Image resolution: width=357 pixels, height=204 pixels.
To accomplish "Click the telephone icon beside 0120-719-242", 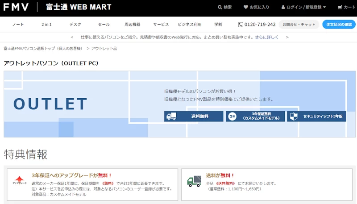I will coord(241,25).
